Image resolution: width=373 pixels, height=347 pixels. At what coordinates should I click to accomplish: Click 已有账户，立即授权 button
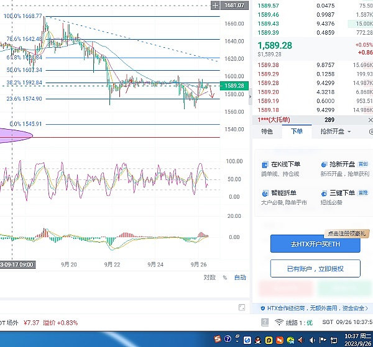pyautogui.click(x=315, y=269)
